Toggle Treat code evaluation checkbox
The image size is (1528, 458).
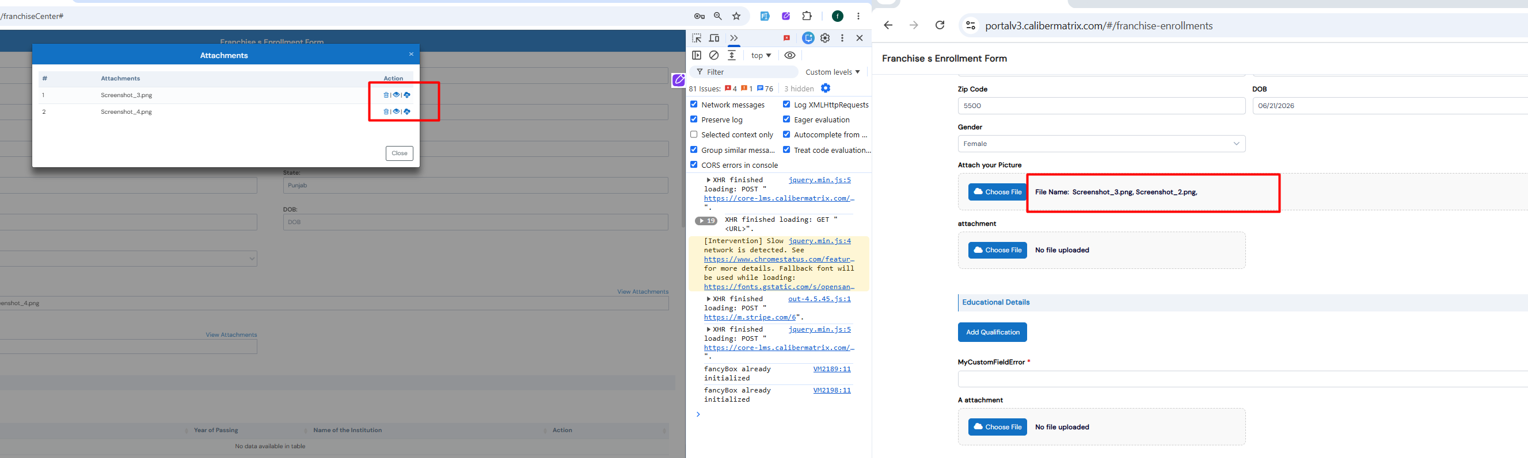pos(786,150)
